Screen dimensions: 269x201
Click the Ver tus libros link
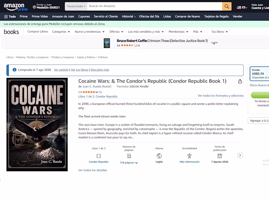(x=79, y=70)
